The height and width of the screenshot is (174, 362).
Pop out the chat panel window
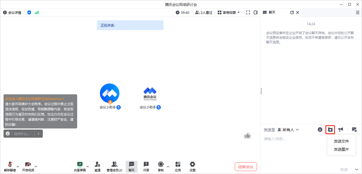(292, 12)
